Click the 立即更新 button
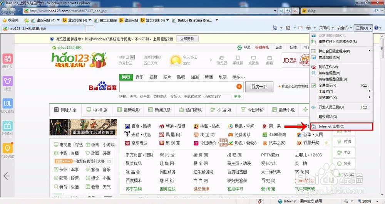The image size is (385, 204). [187, 39]
